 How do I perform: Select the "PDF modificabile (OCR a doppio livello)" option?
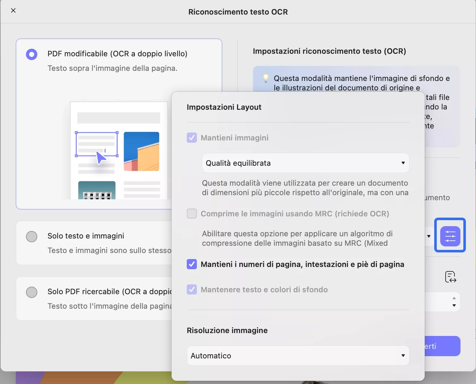[x=31, y=54]
